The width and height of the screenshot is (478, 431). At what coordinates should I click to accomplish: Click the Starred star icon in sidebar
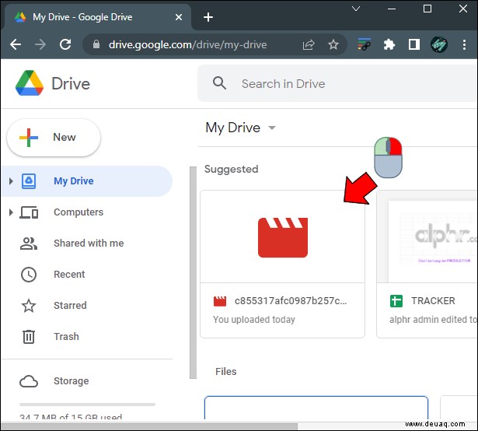tap(29, 306)
